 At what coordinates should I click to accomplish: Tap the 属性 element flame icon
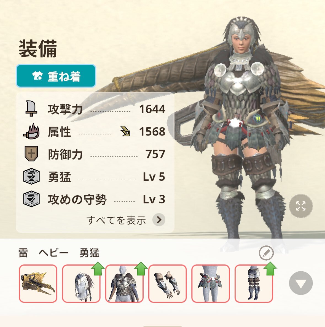pos(31,131)
